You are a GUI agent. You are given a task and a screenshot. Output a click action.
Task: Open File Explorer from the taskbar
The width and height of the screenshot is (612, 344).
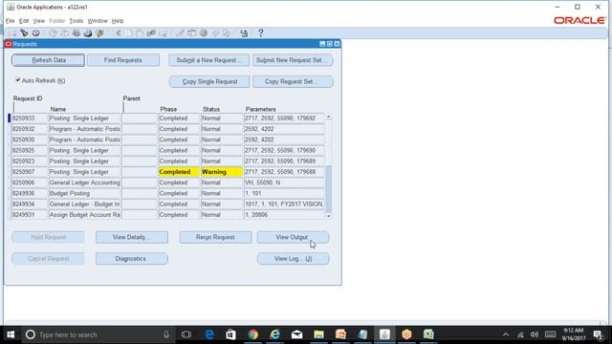tap(318, 334)
